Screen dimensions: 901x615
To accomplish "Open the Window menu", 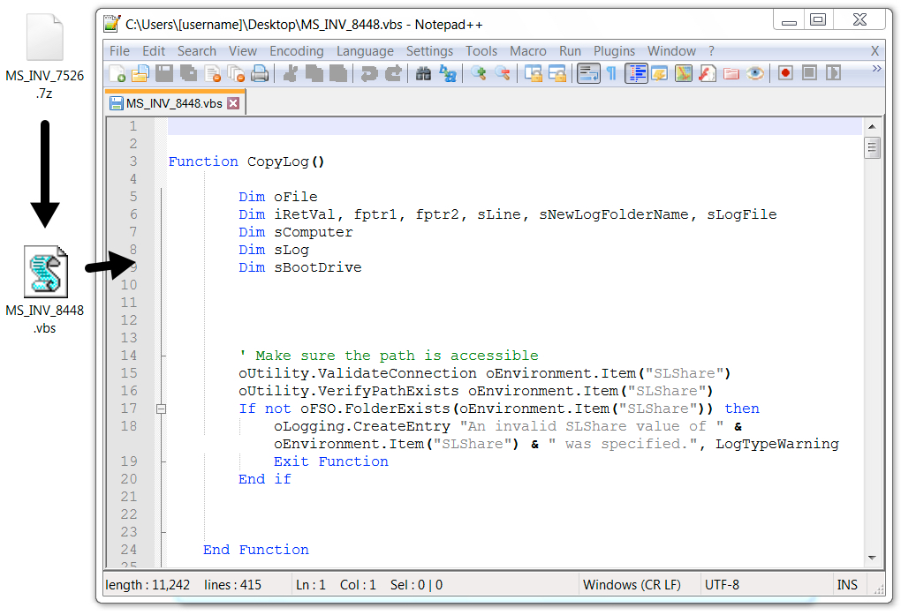I will [671, 51].
